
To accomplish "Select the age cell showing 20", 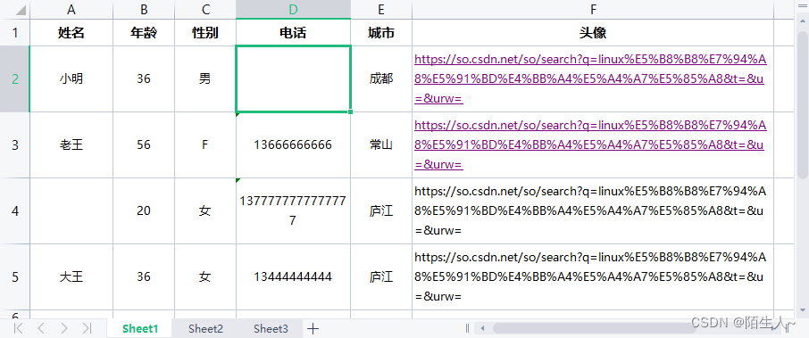I will pyautogui.click(x=144, y=211).
